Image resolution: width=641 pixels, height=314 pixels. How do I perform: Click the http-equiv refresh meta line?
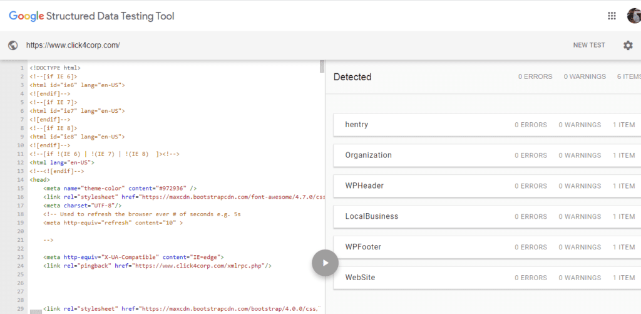[113, 222]
